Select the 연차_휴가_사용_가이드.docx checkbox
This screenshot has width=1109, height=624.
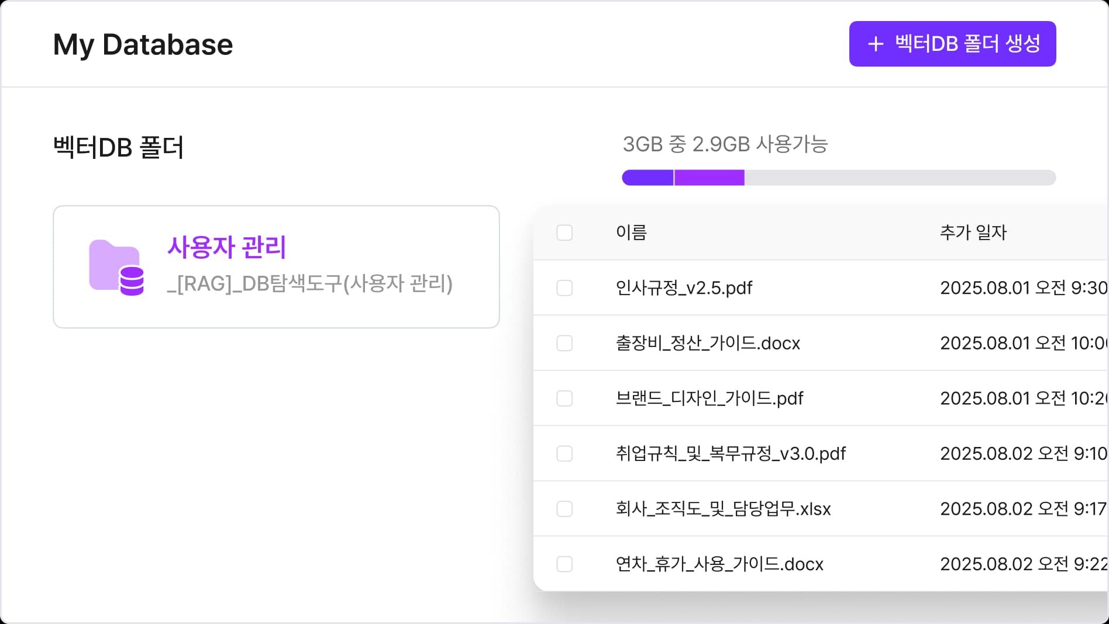[x=564, y=564]
